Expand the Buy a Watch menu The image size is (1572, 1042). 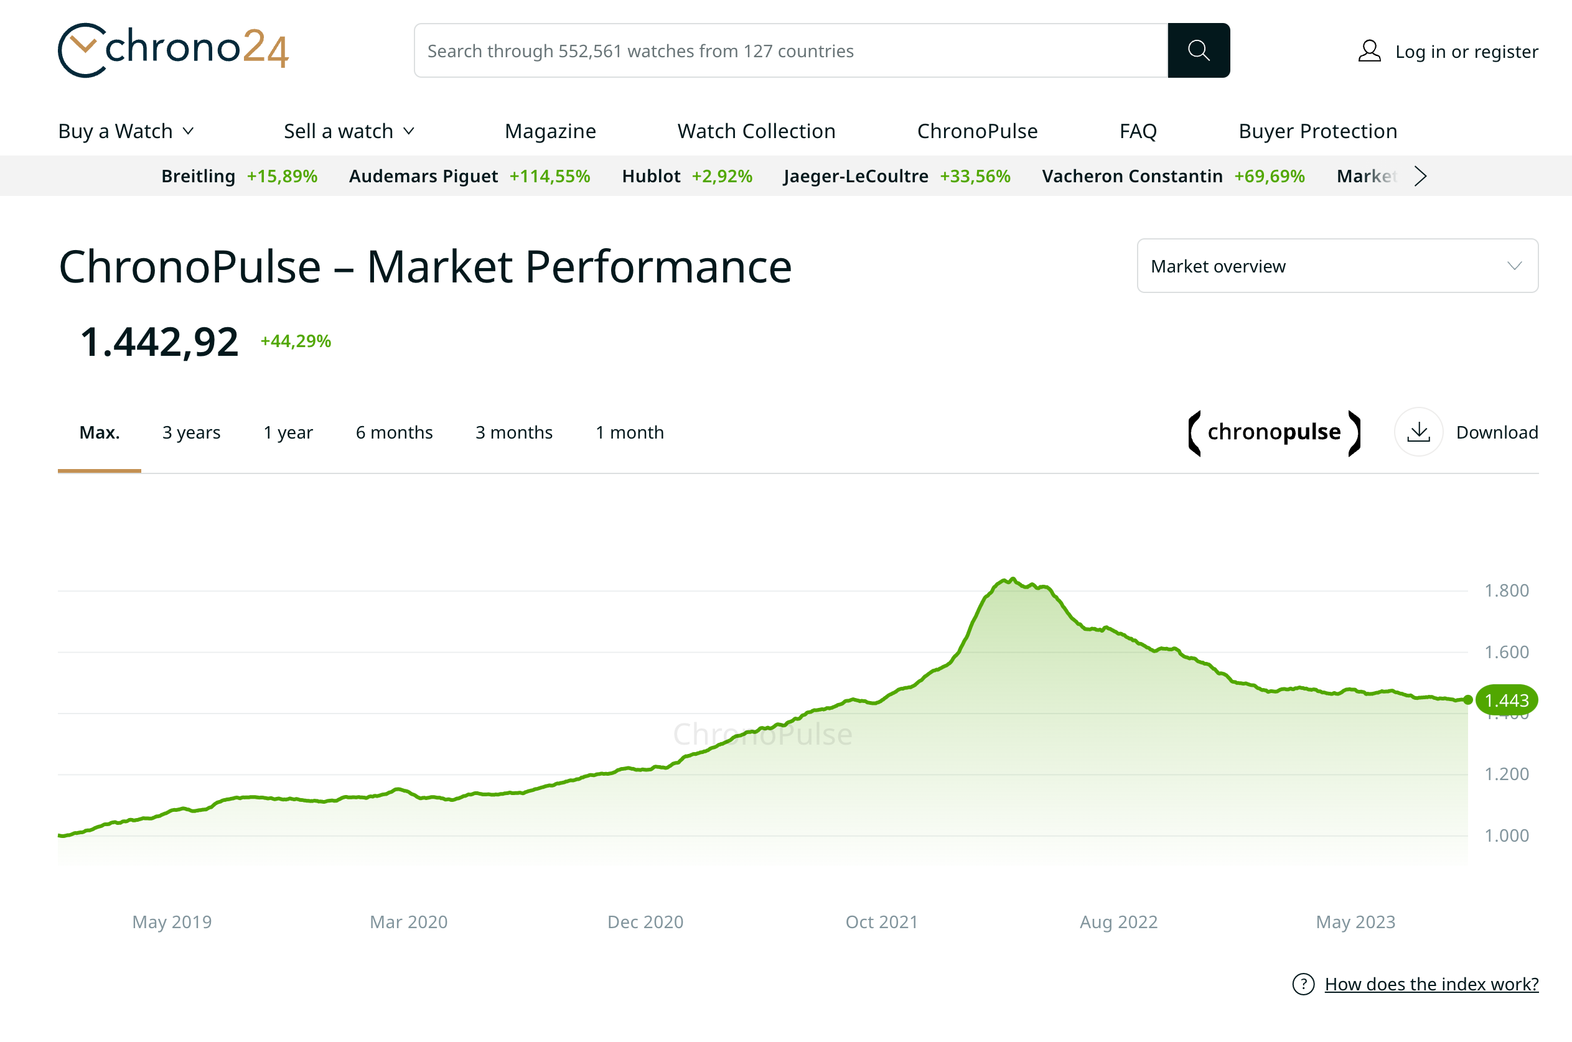[126, 131]
